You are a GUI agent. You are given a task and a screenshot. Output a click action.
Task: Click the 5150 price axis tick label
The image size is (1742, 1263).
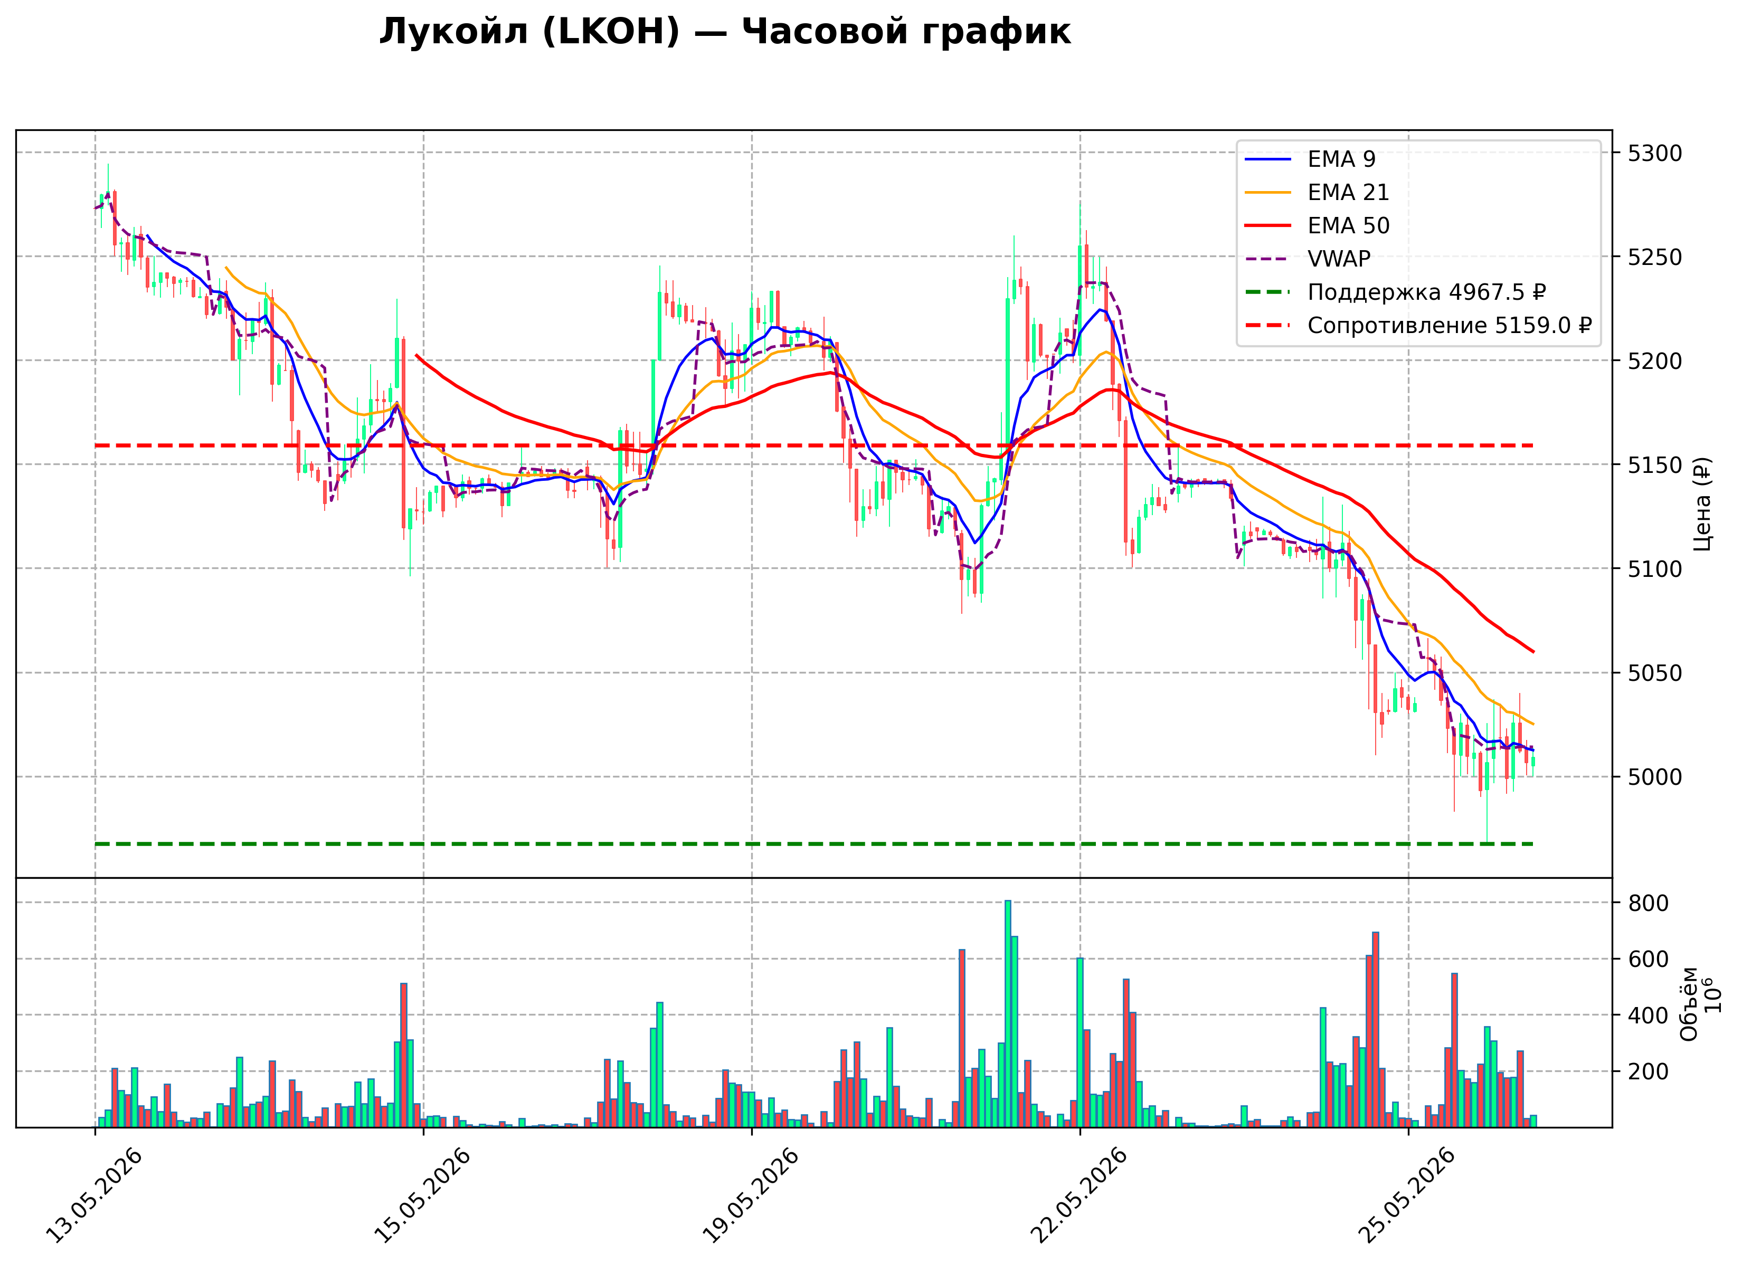pyautogui.click(x=1655, y=464)
